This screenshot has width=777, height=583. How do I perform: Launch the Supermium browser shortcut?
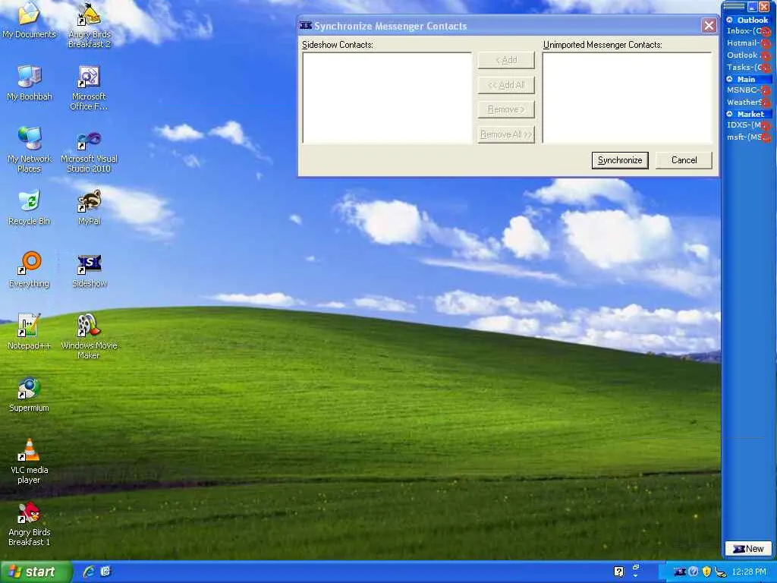click(30, 394)
